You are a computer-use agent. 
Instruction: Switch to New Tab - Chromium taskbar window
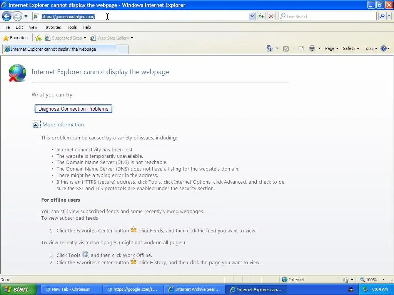(71, 289)
